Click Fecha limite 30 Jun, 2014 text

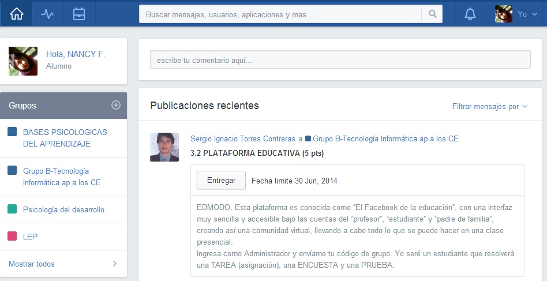tap(294, 181)
